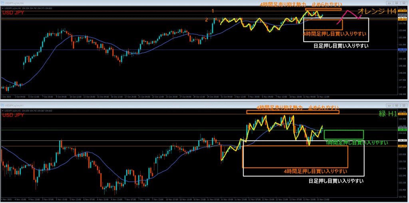Maximize the USDJPY H4 chart window
Screen dimensions: 409x203
point(397,3)
